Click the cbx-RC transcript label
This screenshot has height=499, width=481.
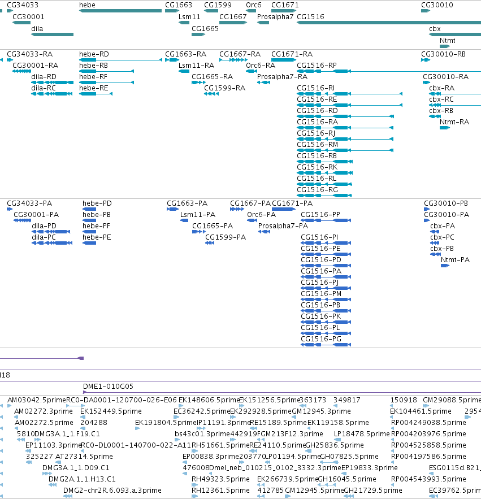(x=441, y=99)
